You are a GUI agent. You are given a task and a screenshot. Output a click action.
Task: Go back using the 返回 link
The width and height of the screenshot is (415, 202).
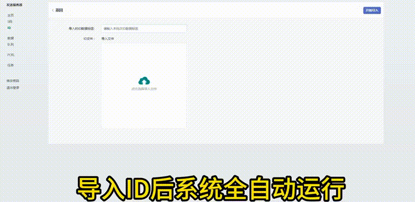click(x=59, y=10)
